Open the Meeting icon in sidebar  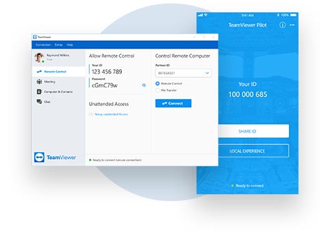[39, 81]
